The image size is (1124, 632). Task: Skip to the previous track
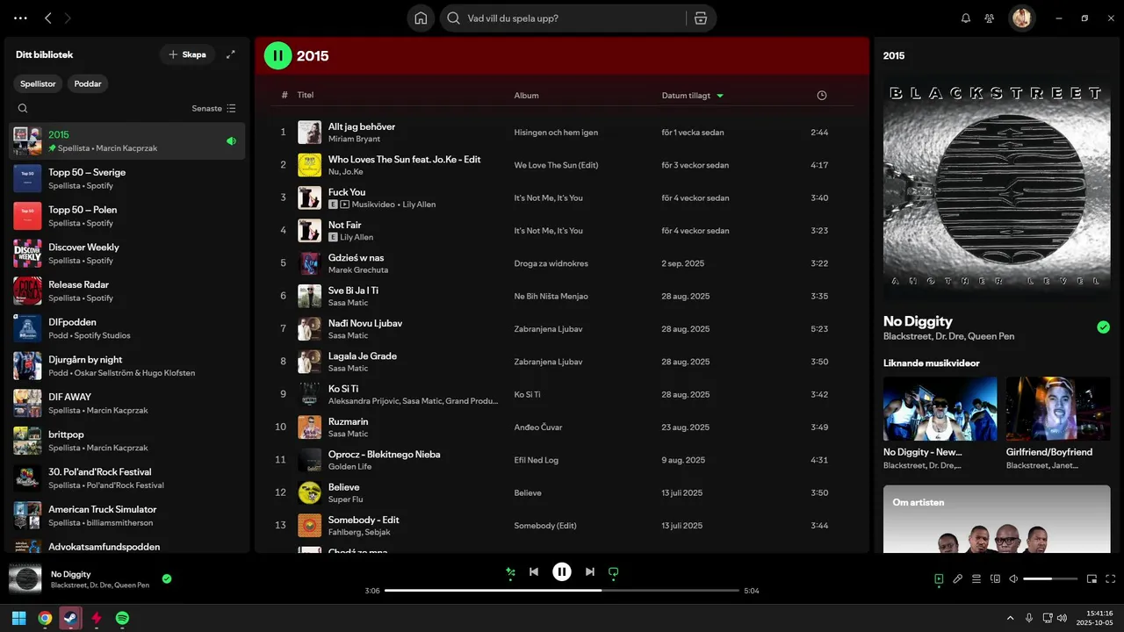click(x=534, y=572)
